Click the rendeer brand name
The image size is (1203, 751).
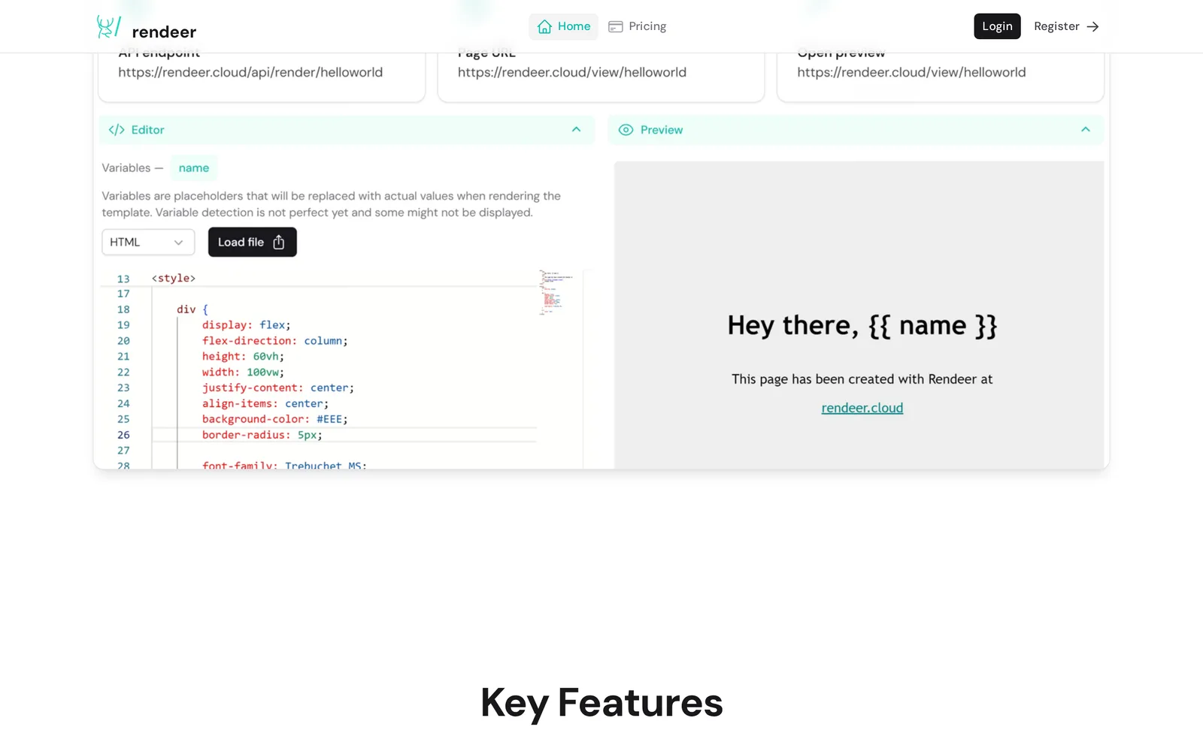click(164, 32)
